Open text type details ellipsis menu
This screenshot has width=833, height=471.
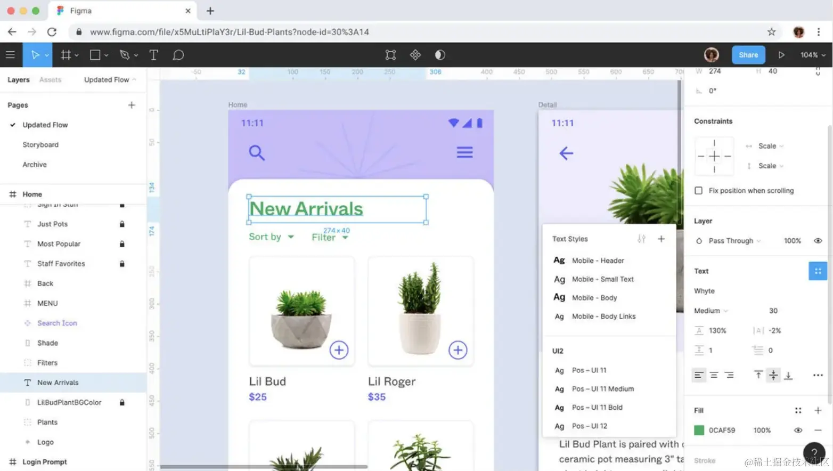pos(818,375)
